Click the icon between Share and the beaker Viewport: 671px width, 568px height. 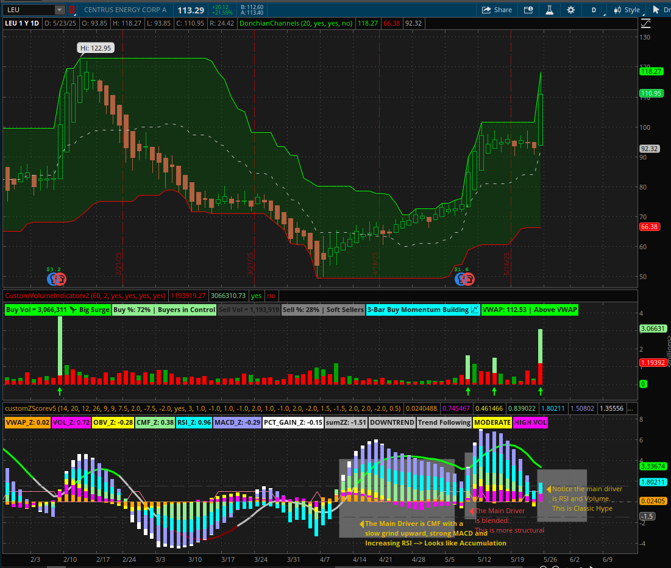pos(528,10)
